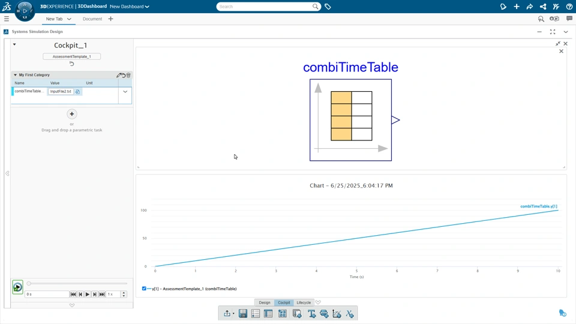Screen dimensions: 576x324
Task: Toggle the y[1] legend checkbox
Action: 144,289
